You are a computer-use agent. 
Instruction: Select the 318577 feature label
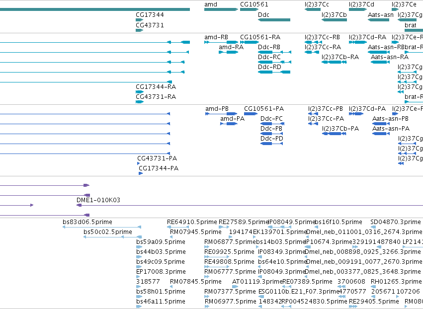coord(148,282)
